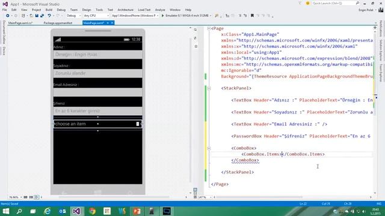This screenshot has height=216, width=385.
Task: Click the Şifreniz password box in designer
Action: (x=97, y=111)
